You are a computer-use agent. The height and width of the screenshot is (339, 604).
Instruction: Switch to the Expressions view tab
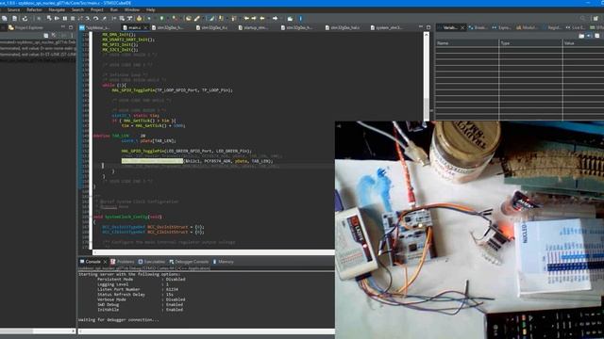pos(501,27)
